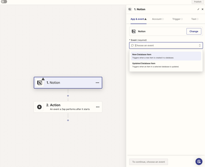
Task: Click the Change app button
Action: point(194,31)
